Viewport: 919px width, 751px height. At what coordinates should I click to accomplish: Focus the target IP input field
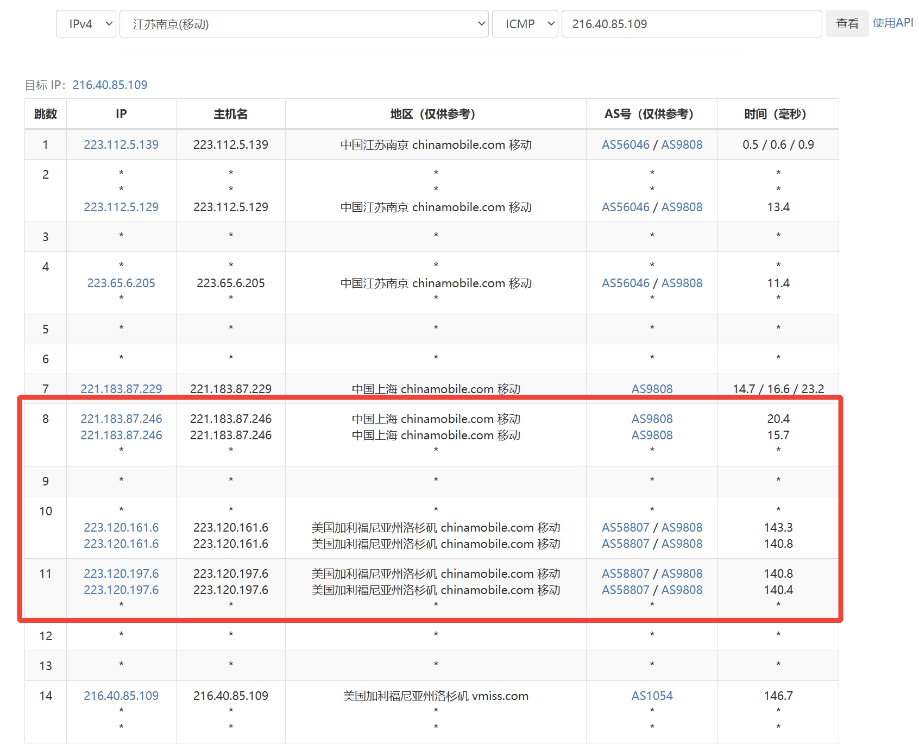pyautogui.click(x=691, y=24)
